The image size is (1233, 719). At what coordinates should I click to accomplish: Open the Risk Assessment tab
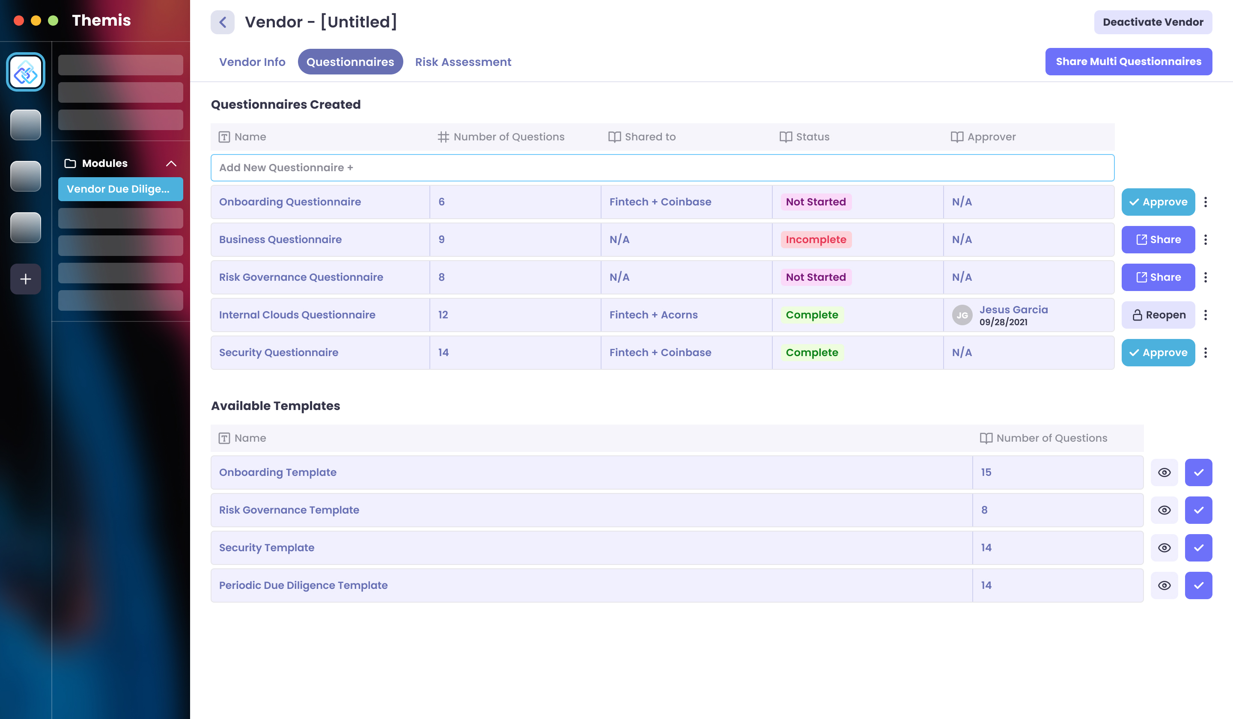463,62
